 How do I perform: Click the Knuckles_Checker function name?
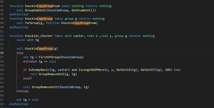39,36
